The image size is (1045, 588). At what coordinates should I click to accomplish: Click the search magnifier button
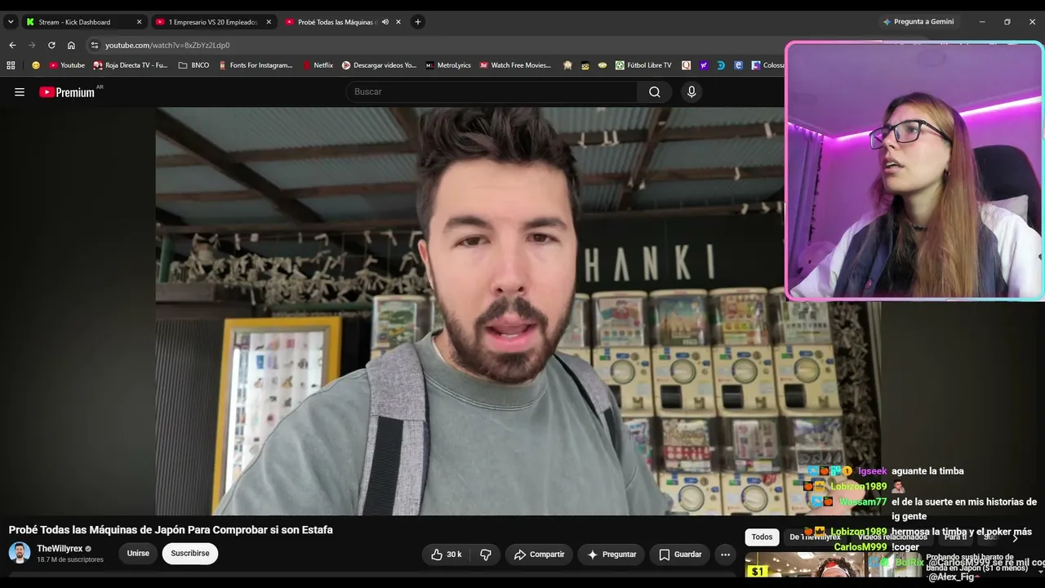[x=655, y=92]
